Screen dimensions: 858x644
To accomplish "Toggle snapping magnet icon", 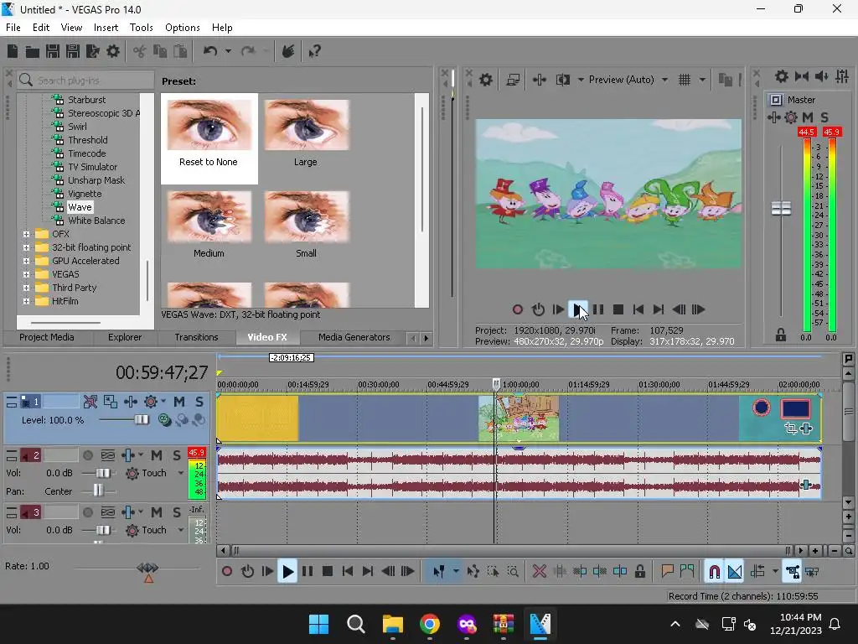I will [x=714, y=572].
